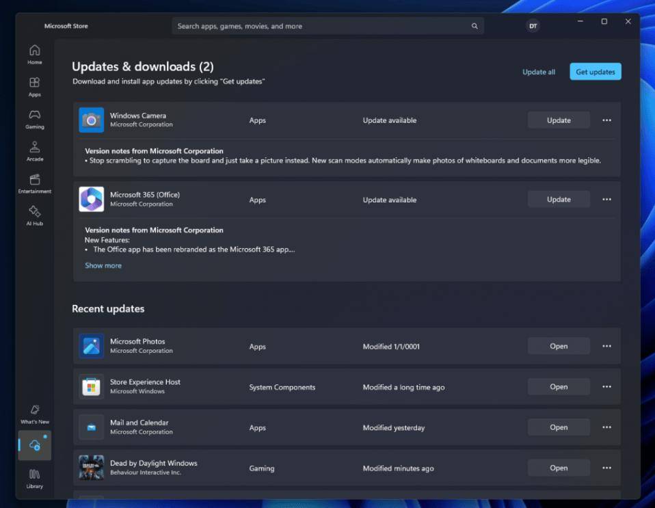Select the Dead by Daylight Windows title

pyautogui.click(x=153, y=463)
